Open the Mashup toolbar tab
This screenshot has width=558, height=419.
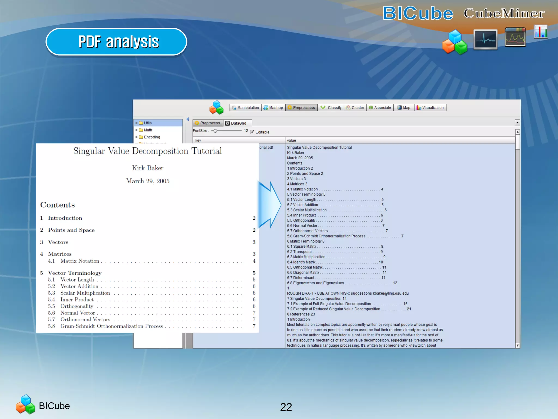coord(274,108)
